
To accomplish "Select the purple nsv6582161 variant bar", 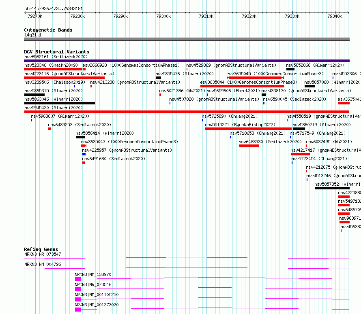I will coord(187,61).
